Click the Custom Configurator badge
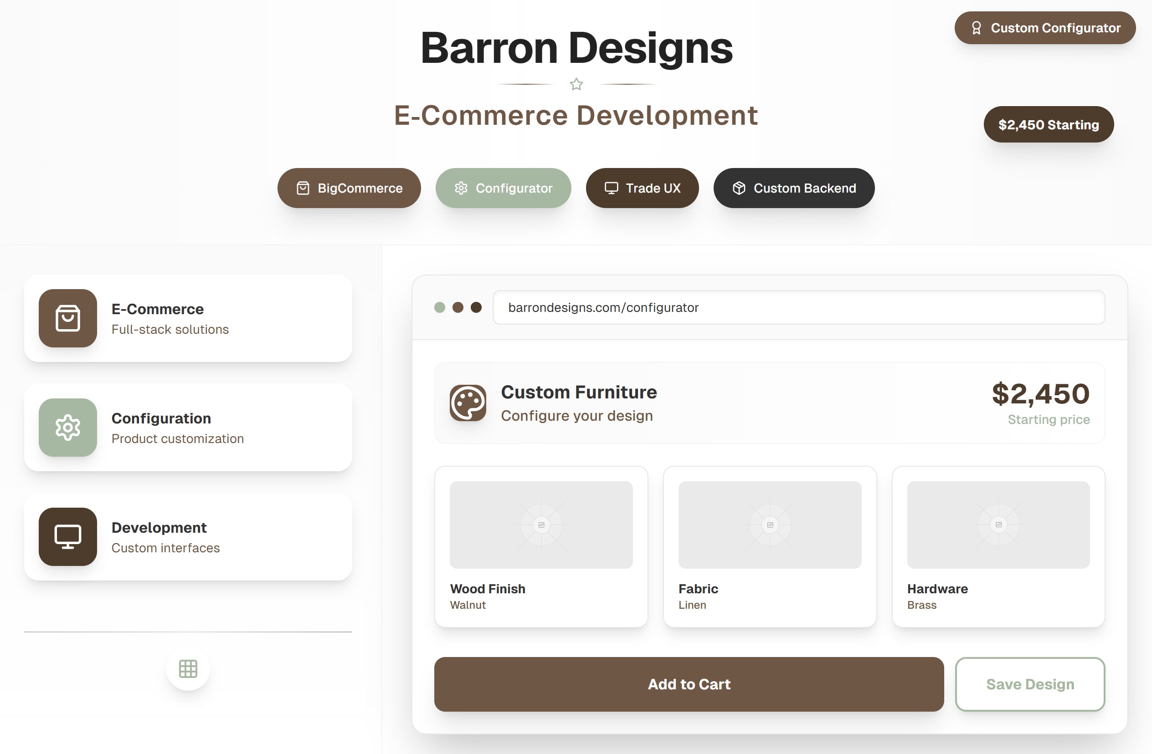The image size is (1152, 754). (x=1045, y=28)
